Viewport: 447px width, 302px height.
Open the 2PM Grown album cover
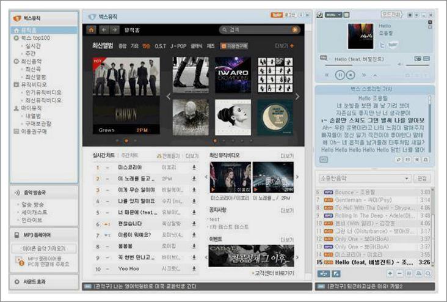tap(126, 95)
